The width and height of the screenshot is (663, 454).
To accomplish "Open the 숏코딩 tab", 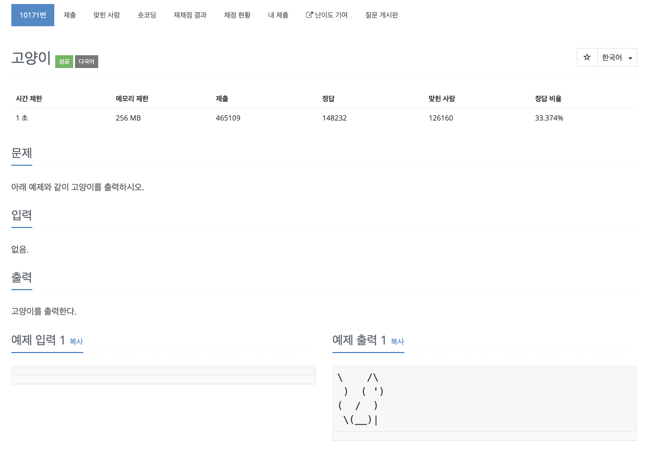I will pos(147,15).
